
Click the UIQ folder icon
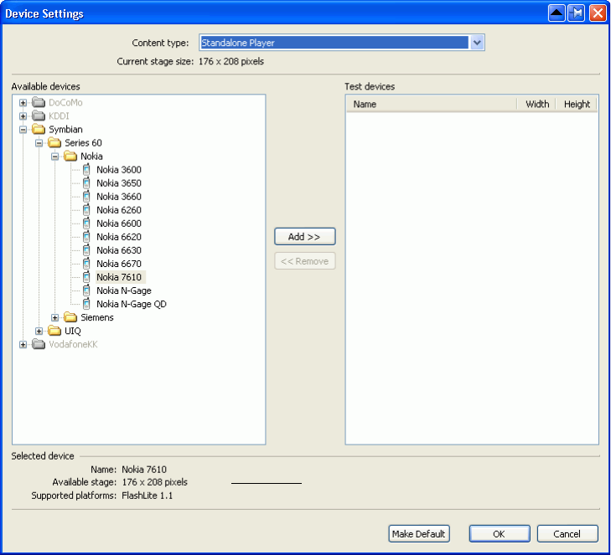click(x=54, y=331)
